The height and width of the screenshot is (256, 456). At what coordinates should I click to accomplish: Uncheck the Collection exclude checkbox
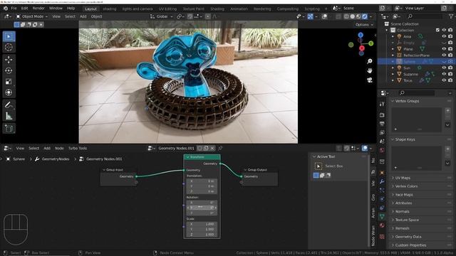437,30
